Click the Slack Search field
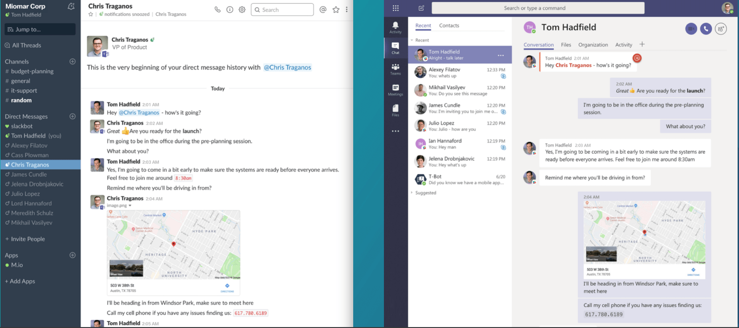 pos(282,10)
